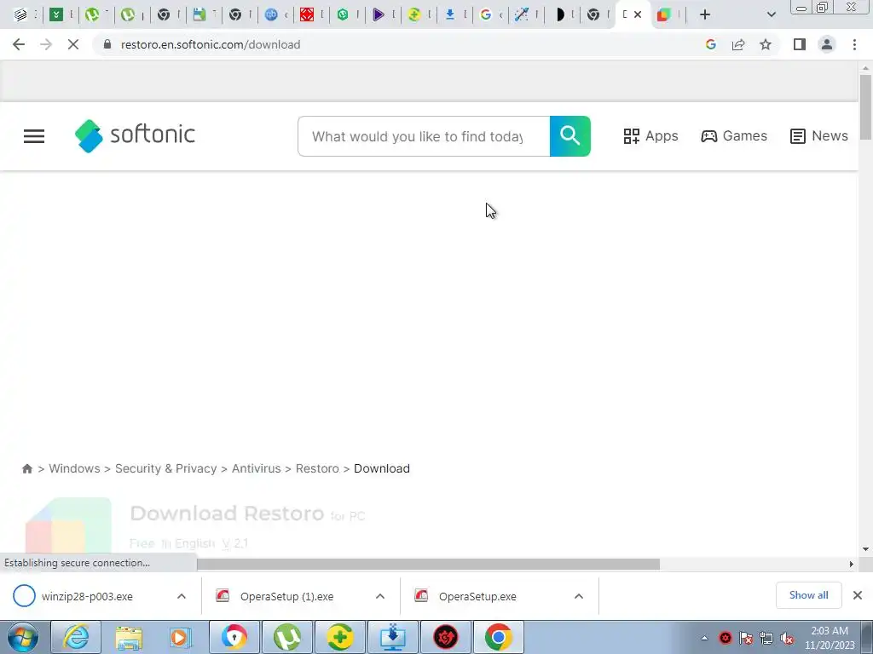Switch to the blue download-arrow tab

[450, 14]
